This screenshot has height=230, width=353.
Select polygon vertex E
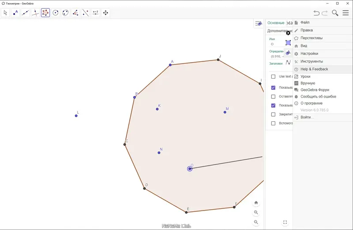186,212
